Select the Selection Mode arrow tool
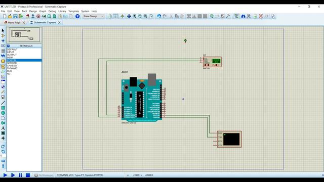The height and width of the screenshot is (182, 324). pos(3,30)
